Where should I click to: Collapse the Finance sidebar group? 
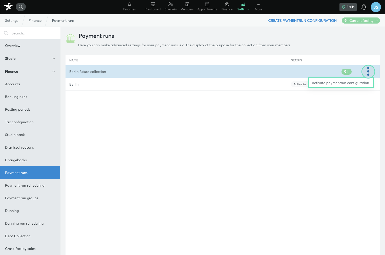point(30,71)
